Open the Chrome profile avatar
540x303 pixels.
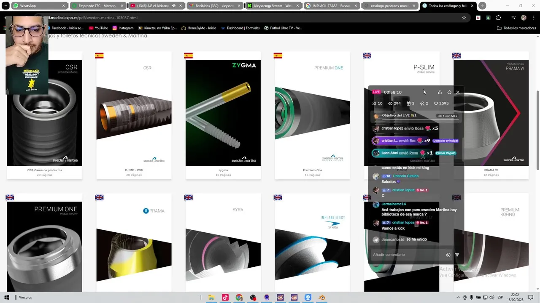524,18
